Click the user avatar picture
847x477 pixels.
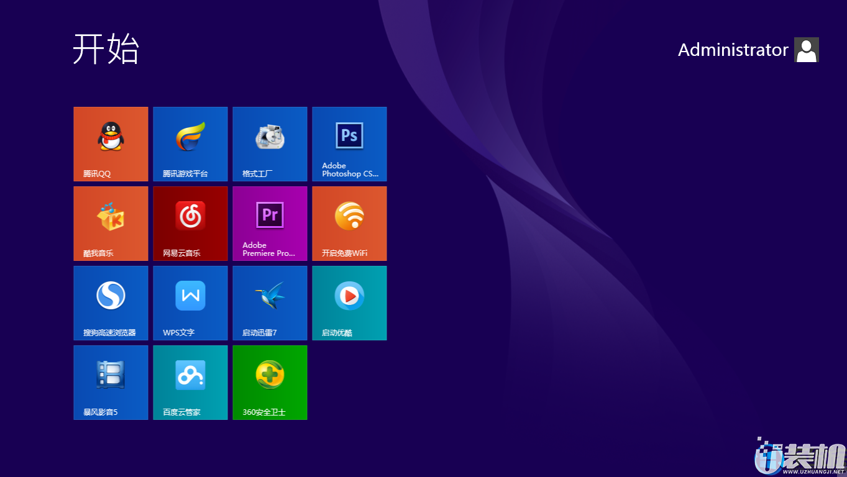807,50
